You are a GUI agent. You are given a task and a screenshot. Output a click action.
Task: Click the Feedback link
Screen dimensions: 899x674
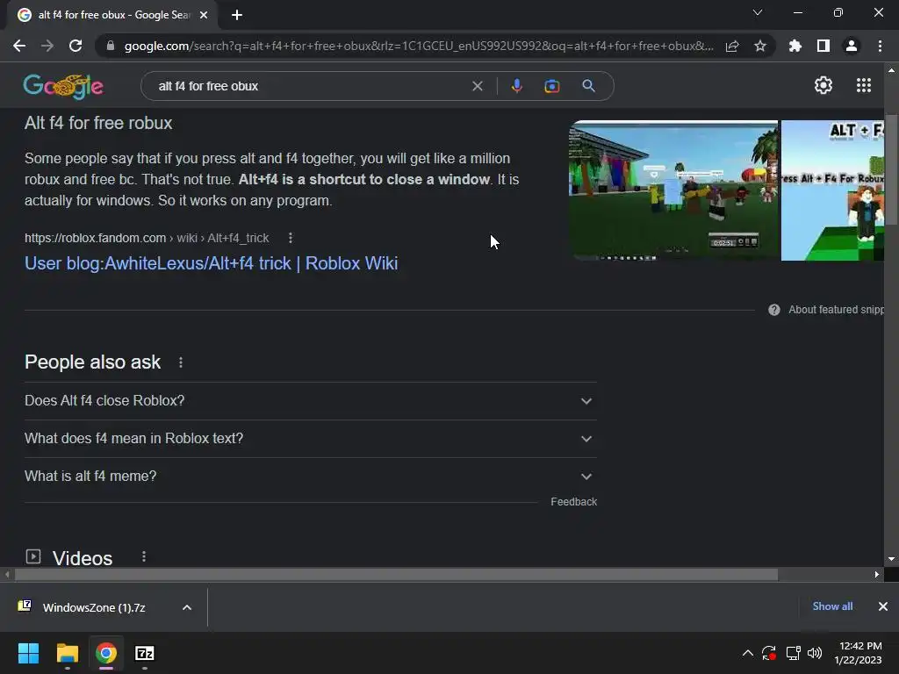[573, 502]
